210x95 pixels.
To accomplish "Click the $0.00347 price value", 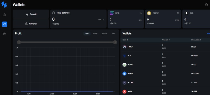I will 195,74.
